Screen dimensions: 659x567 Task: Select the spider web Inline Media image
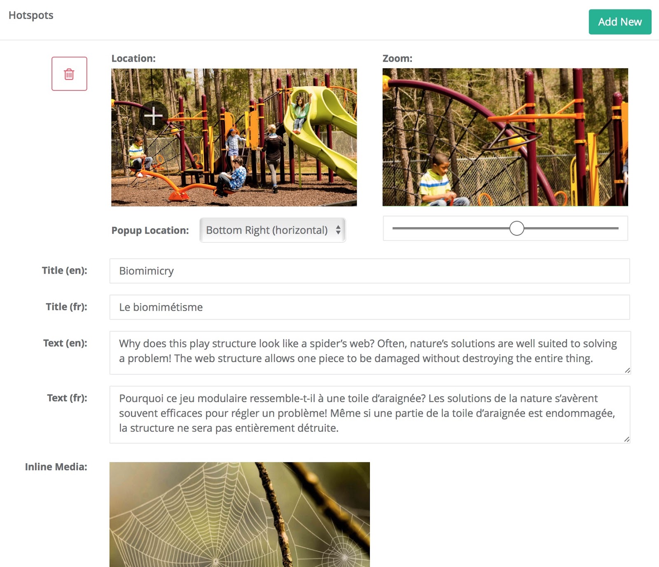(x=239, y=514)
